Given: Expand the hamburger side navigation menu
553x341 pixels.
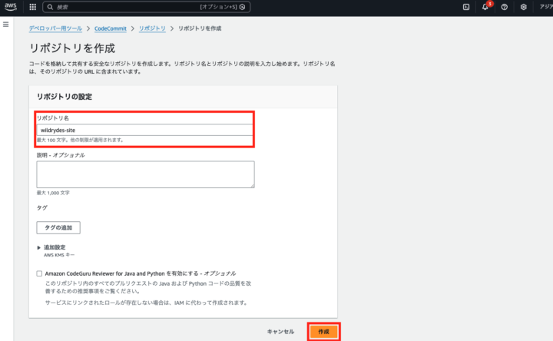Looking at the screenshot, I should click(x=7, y=25).
